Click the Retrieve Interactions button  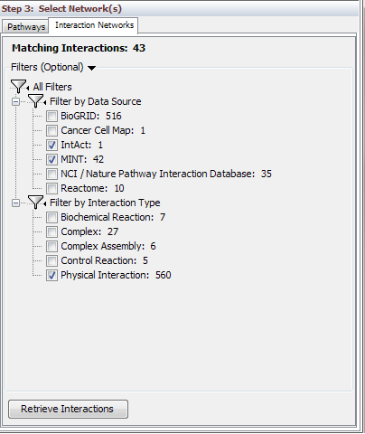[x=68, y=409]
